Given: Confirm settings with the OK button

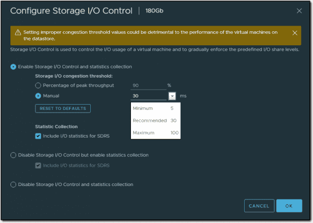Looking at the screenshot, I should pos(289,206).
